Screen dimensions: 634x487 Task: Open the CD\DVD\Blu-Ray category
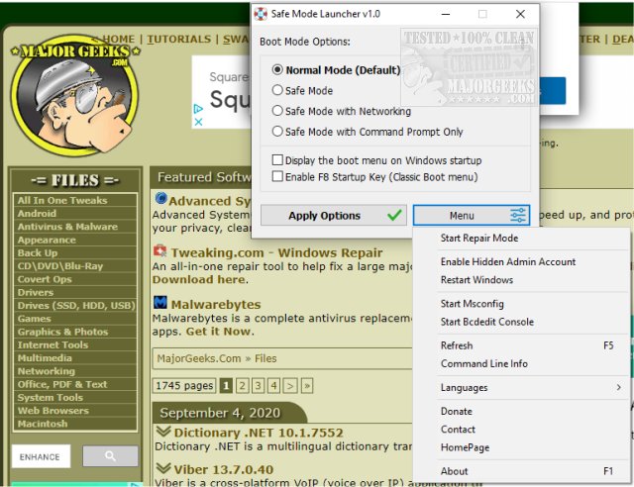point(75,266)
